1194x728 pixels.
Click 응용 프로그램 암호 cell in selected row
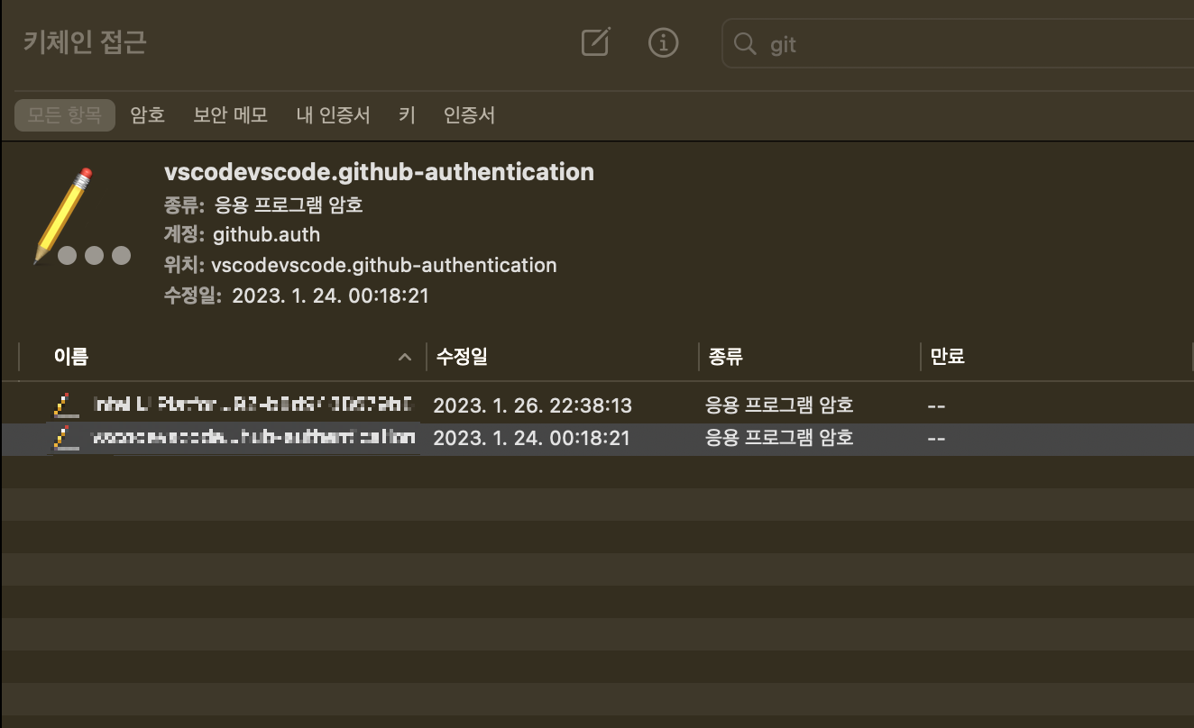pyautogui.click(x=780, y=438)
